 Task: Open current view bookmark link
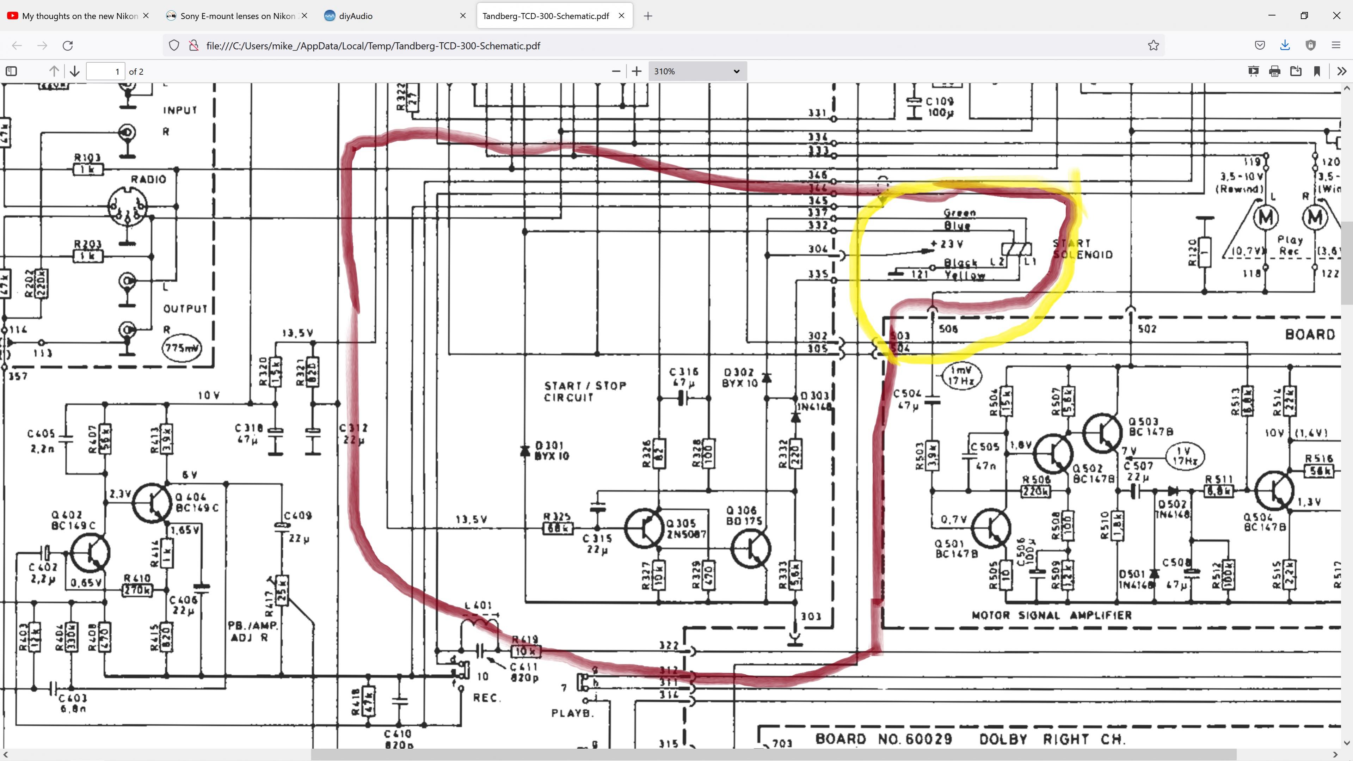1317,72
